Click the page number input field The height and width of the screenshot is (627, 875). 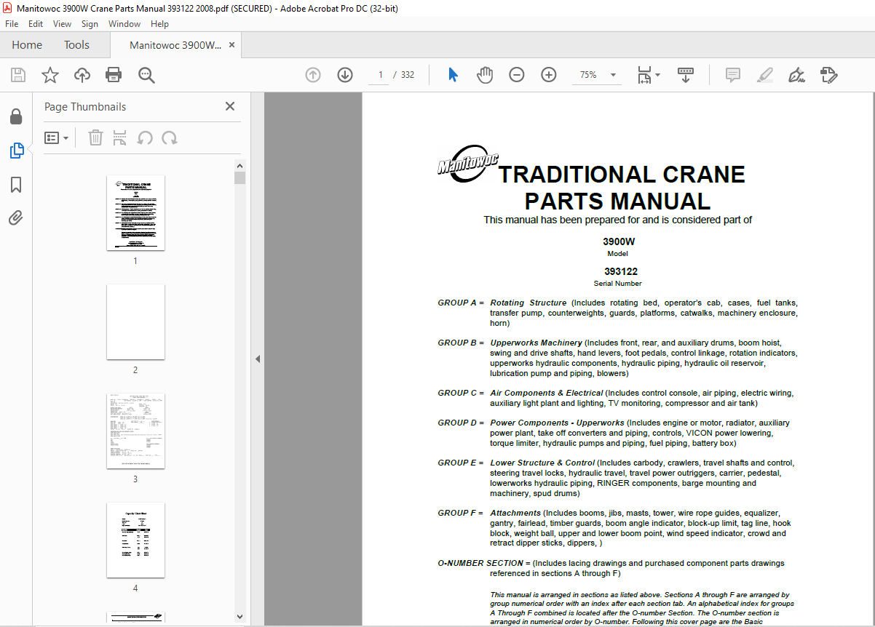tap(379, 75)
